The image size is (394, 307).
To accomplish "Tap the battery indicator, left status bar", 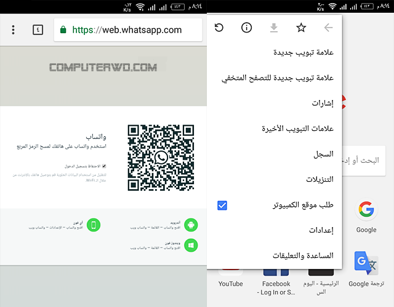I will [178, 7].
